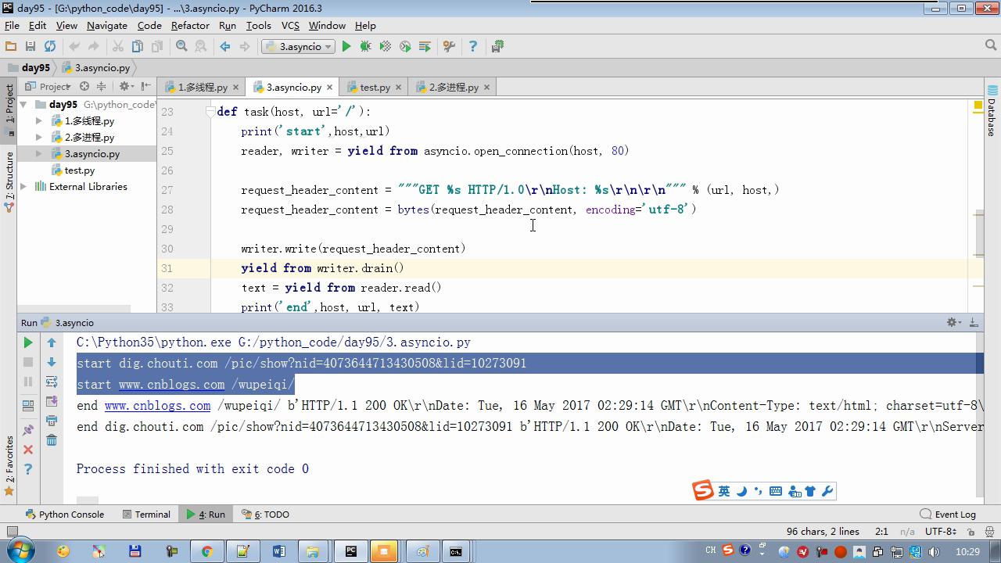Close the 3.asyncio.py editor tab
Image resolution: width=1001 pixels, height=563 pixels.
(x=330, y=88)
